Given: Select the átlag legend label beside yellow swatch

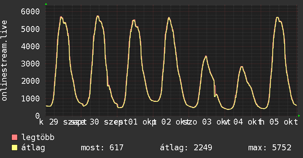Looking at the screenshot, I should click(x=33, y=148).
